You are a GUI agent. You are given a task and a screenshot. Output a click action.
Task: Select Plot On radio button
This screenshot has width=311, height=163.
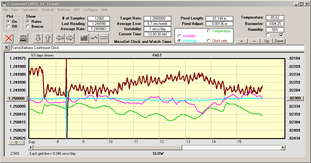8,22
